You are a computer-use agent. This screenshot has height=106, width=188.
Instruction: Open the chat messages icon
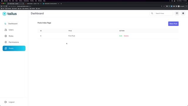(x=177, y=13)
